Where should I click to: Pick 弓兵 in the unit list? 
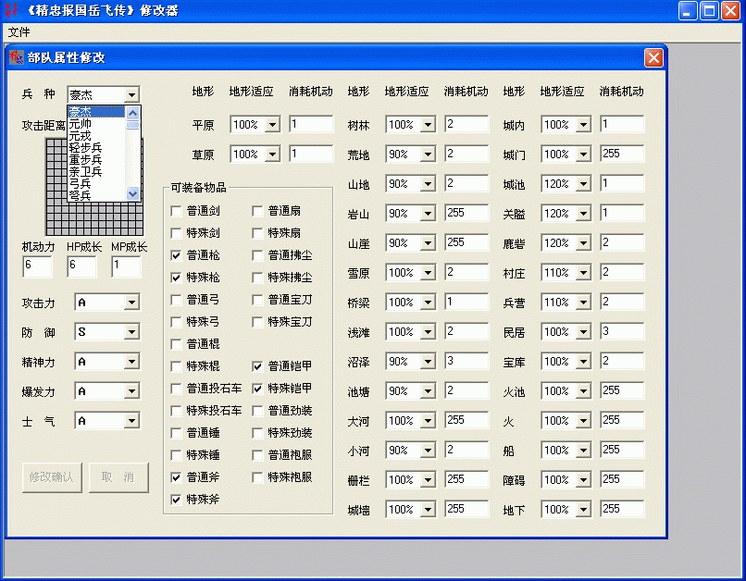click(x=96, y=183)
